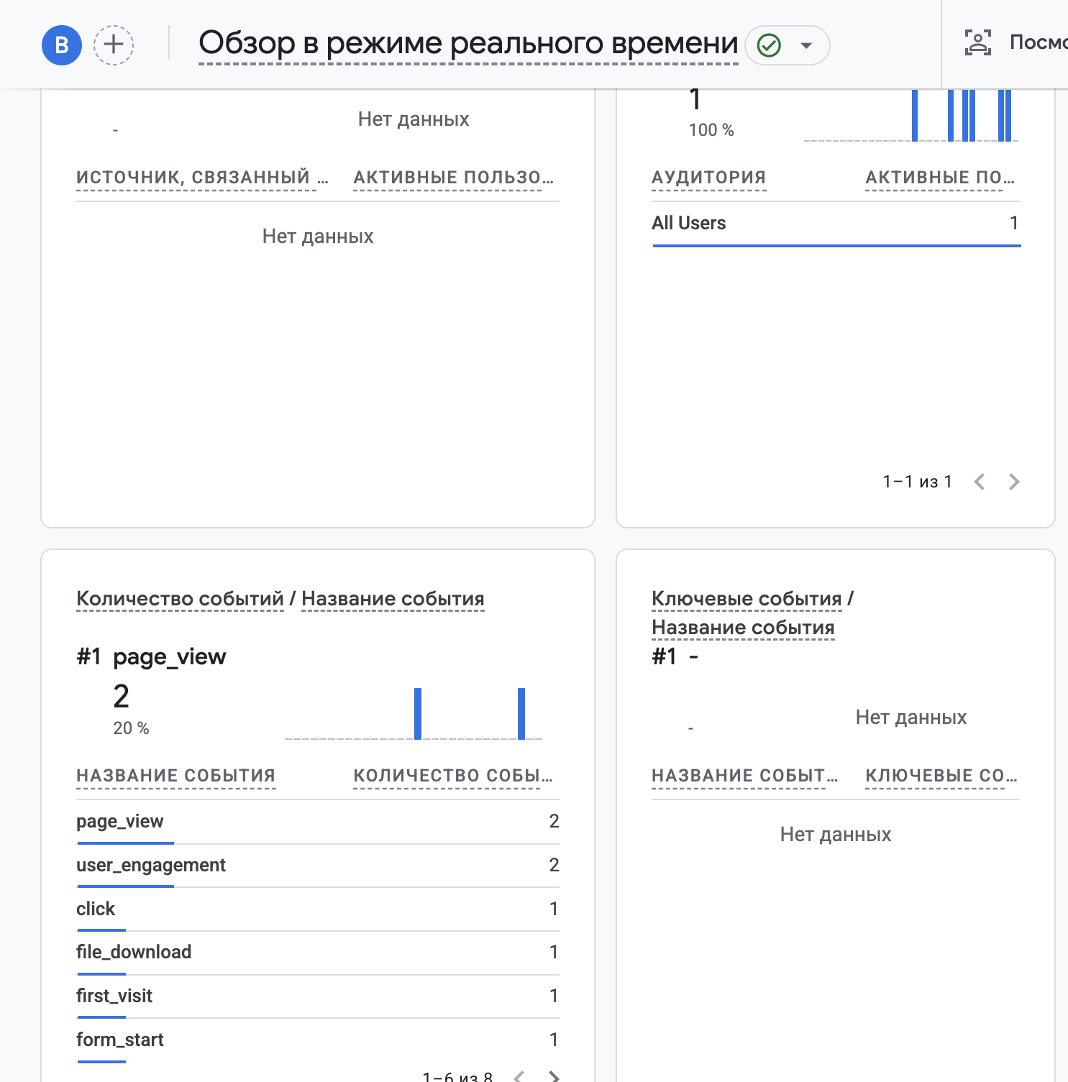The image size is (1068, 1082).
Task: Select the first_visit event row
Action: [x=318, y=996]
